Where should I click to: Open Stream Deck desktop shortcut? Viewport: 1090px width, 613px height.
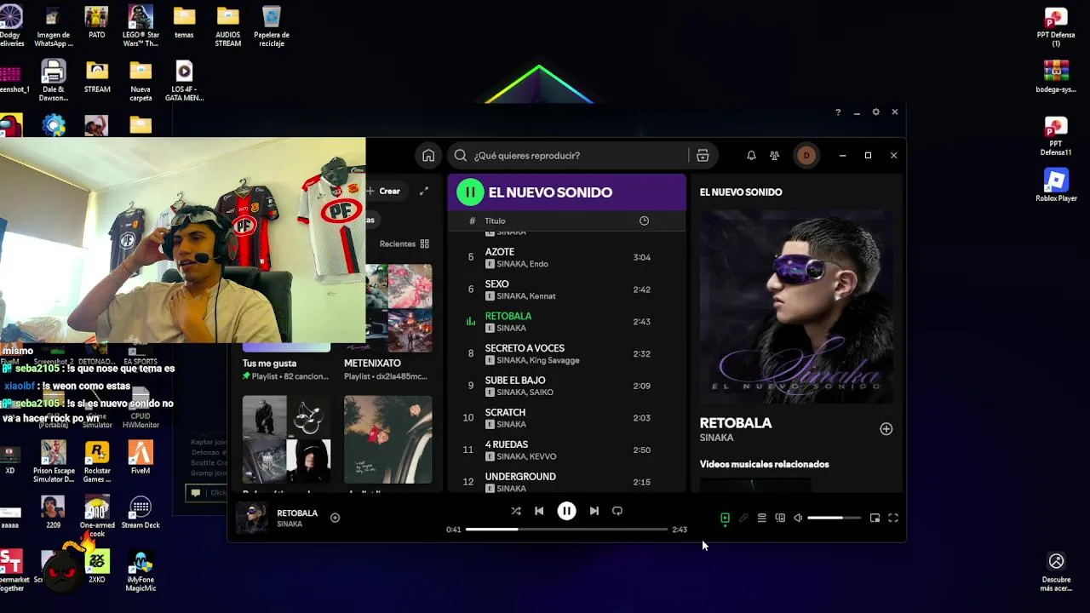coord(141,513)
